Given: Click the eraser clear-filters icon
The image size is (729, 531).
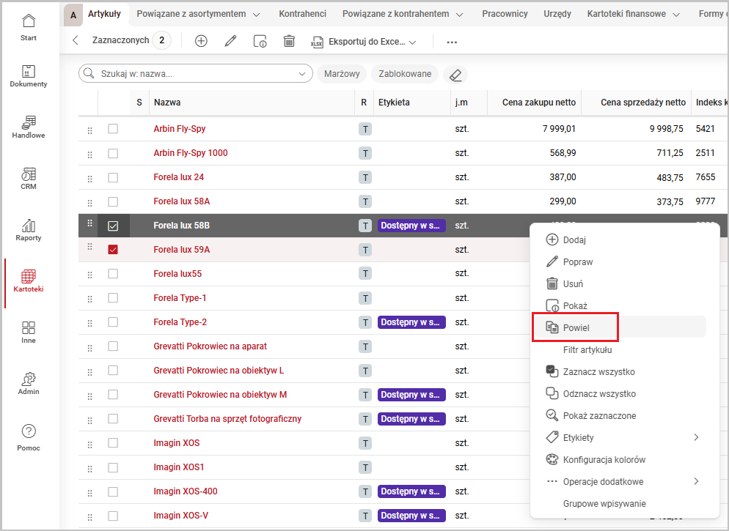Looking at the screenshot, I should tap(455, 75).
